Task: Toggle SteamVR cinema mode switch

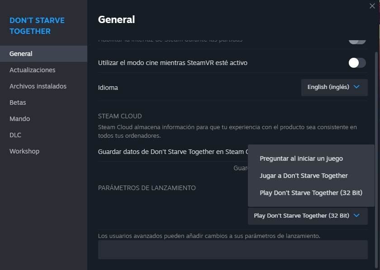Action: click(x=357, y=63)
